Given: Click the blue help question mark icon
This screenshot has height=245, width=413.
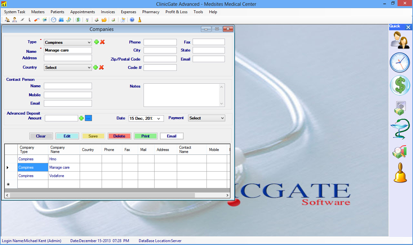Looking at the screenshot, I should coord(132,20).
